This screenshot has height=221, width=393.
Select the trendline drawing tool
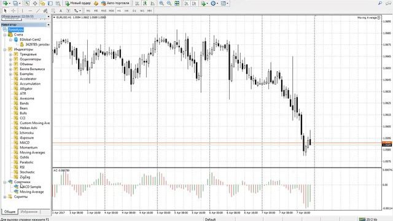click(38, 11)
